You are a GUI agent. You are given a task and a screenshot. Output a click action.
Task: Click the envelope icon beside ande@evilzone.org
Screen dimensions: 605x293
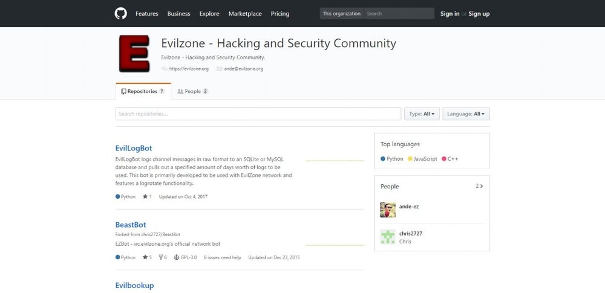219,69
